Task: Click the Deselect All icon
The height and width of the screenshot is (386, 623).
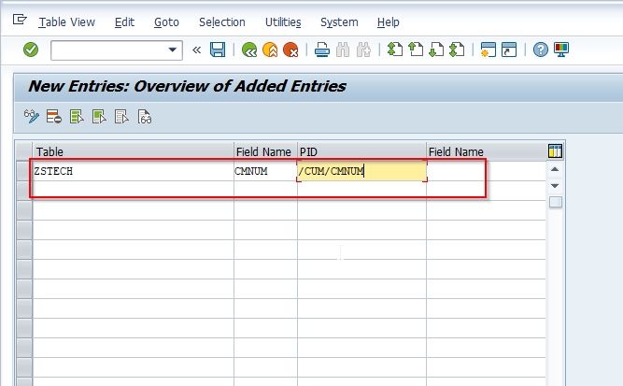Action: [x=121, y=117]
